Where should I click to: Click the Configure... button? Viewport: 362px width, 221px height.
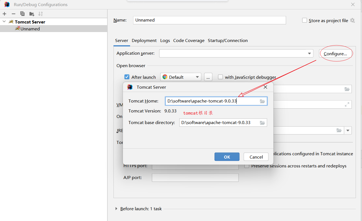point(335,54)
